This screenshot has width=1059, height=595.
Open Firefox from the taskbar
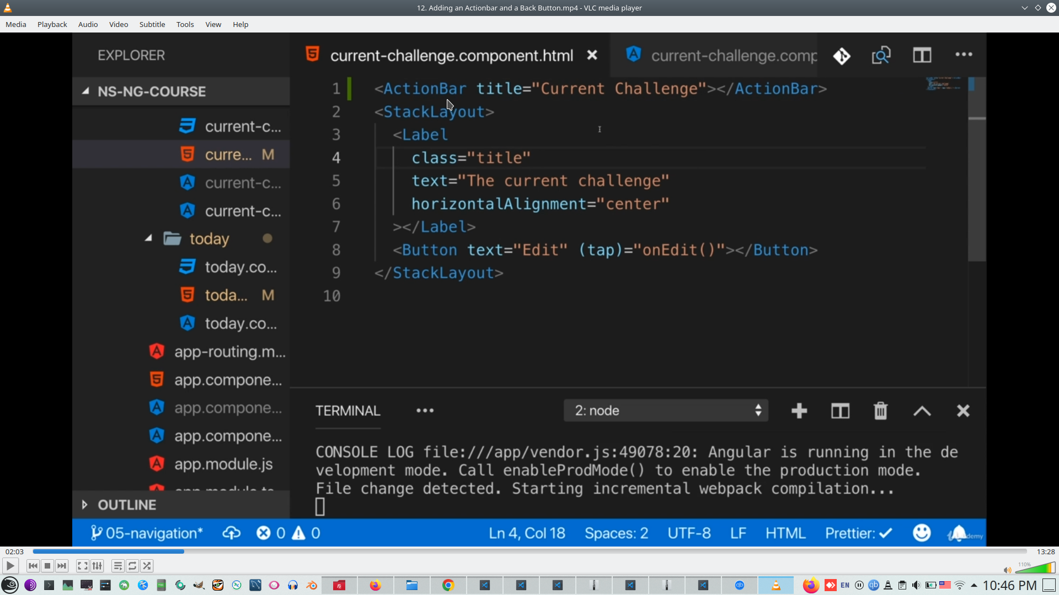pyautogui.click(x=376, y=585)
